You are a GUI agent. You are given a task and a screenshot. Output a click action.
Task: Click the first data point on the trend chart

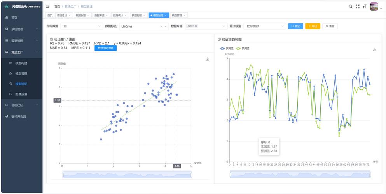pos(230,121)
